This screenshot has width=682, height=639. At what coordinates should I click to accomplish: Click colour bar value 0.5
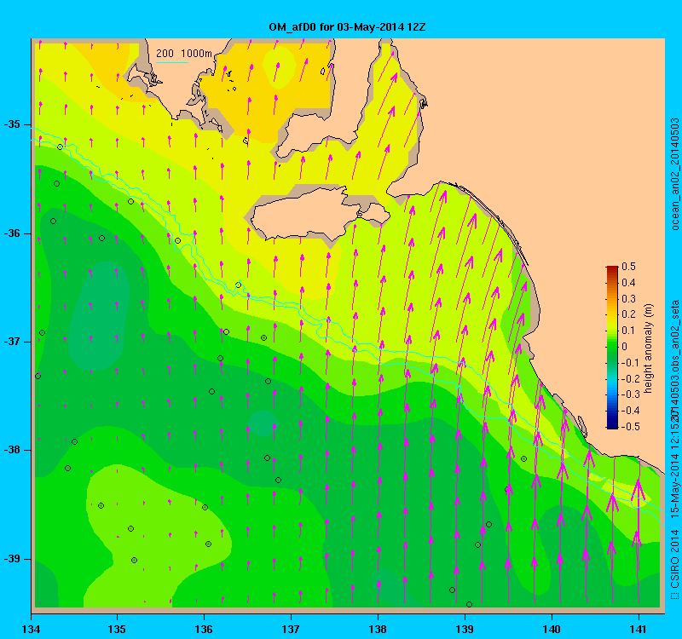[x=628, y=267]
